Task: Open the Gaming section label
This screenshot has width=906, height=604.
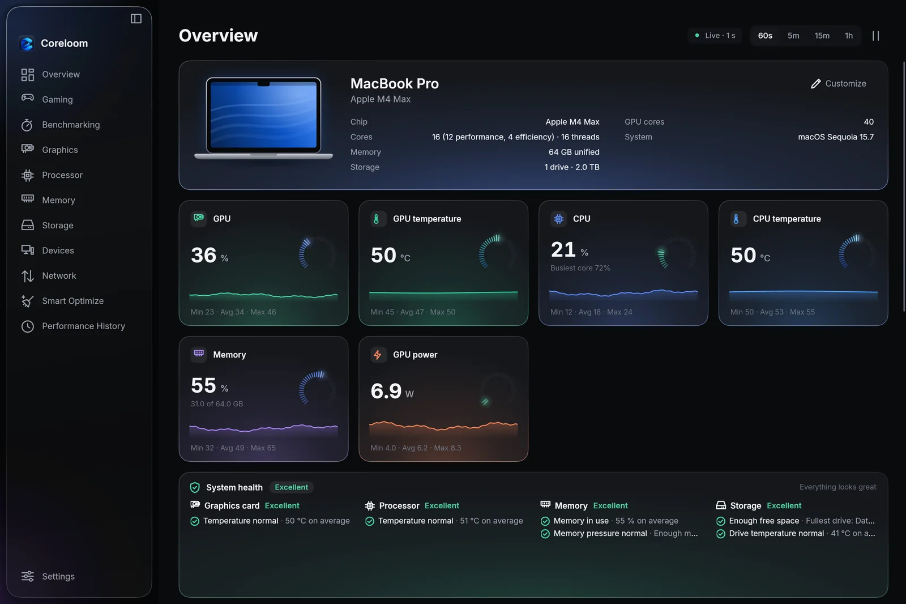Action: pos(57,99)
